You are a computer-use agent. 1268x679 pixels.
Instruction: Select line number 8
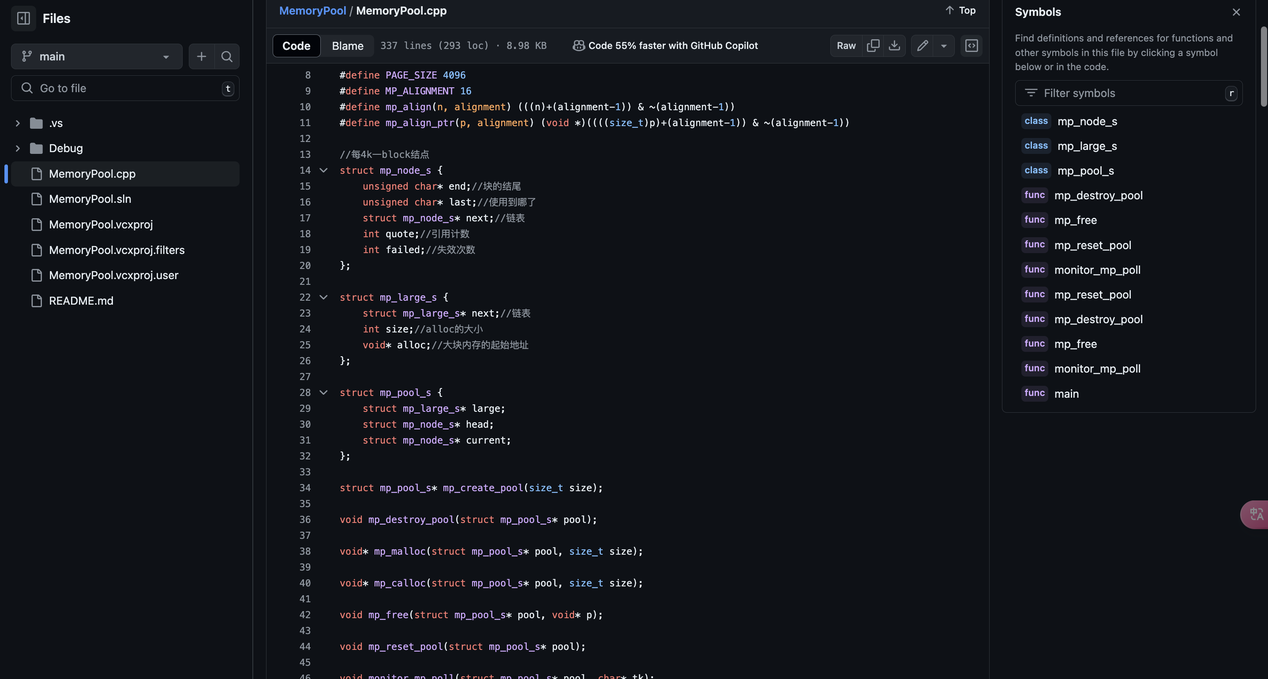[x=308, y=75]
